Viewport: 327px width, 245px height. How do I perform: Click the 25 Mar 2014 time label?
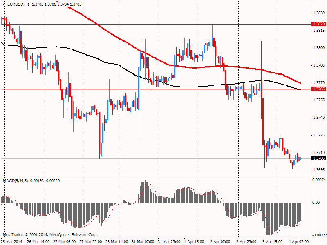(x=12, y=242)
